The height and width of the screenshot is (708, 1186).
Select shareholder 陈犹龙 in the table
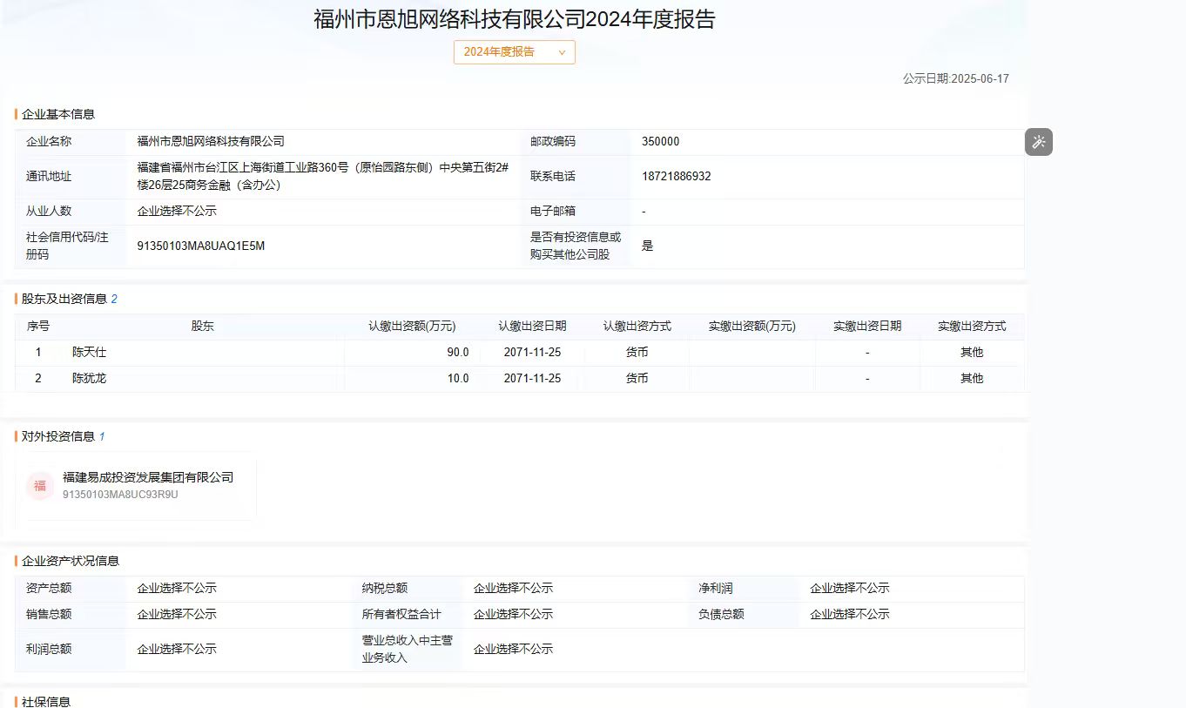click(88, 378)
